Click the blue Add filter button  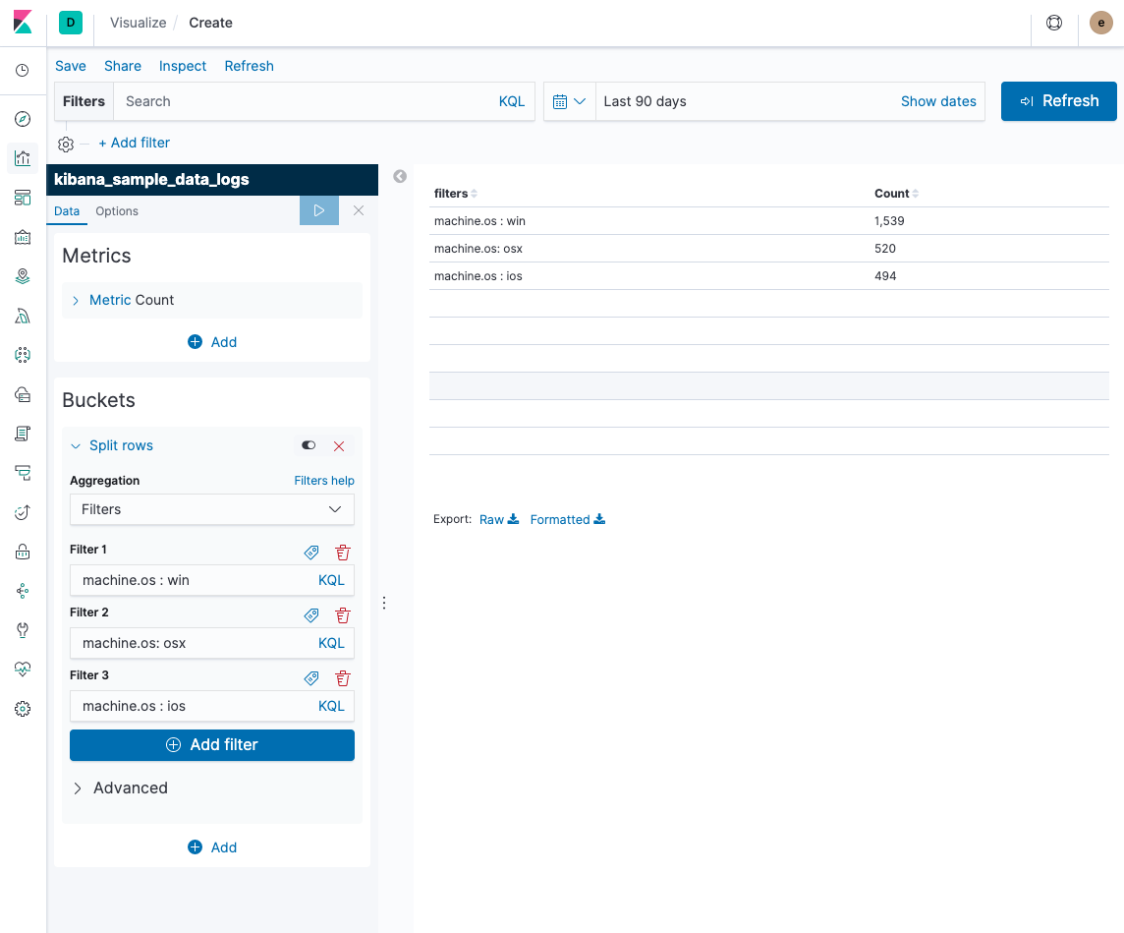tap(212, 745)
